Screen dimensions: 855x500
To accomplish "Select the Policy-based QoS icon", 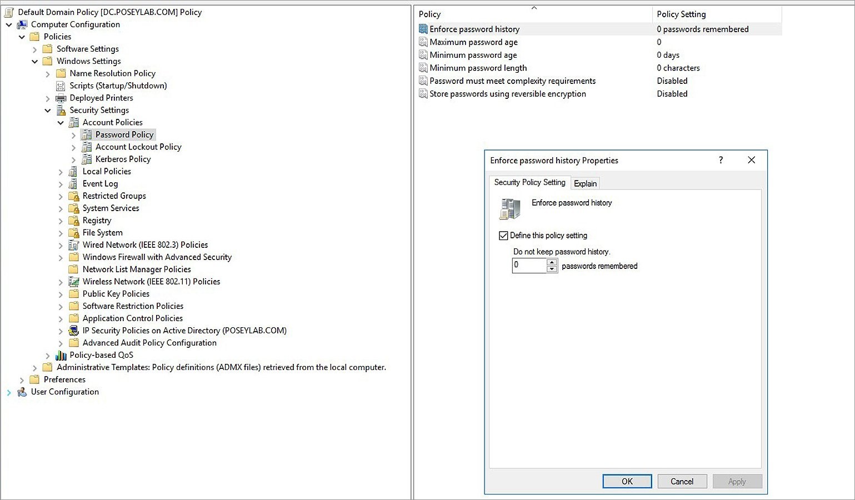I will click(x=61, y=355).
